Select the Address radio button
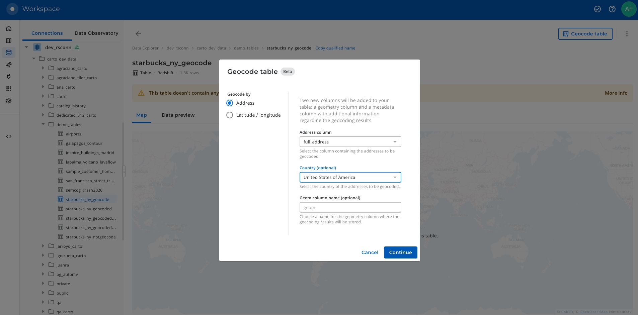Image resolution: width=638 pixels, height=315 pixels. (230, 103)
